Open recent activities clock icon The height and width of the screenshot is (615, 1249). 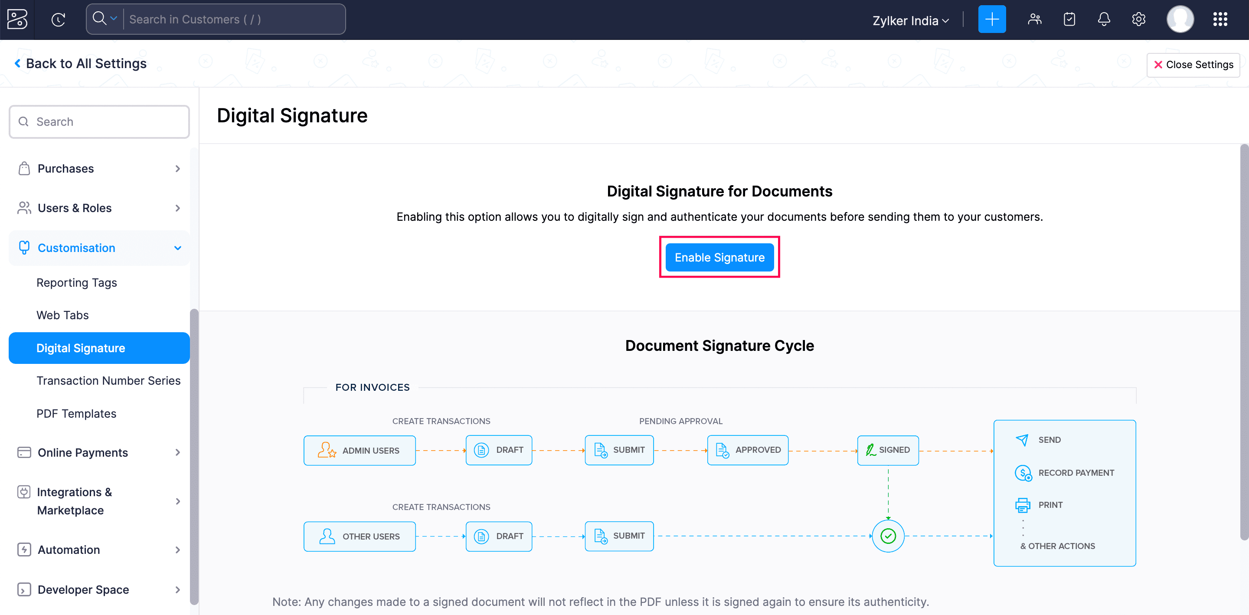pos(58,20)
